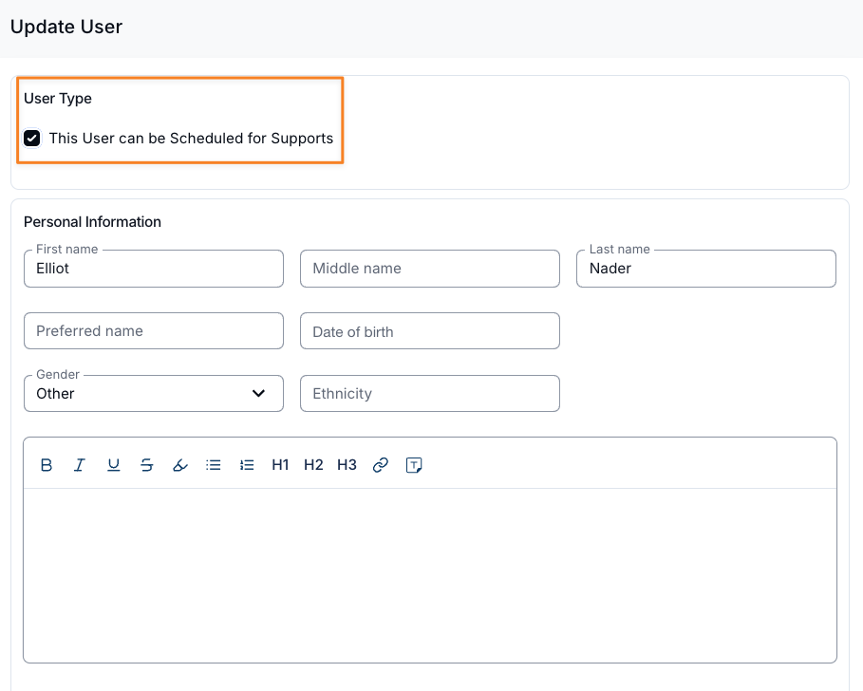
Task: Toggle bold formatting in the editor
Action: (x=47, y=465)
